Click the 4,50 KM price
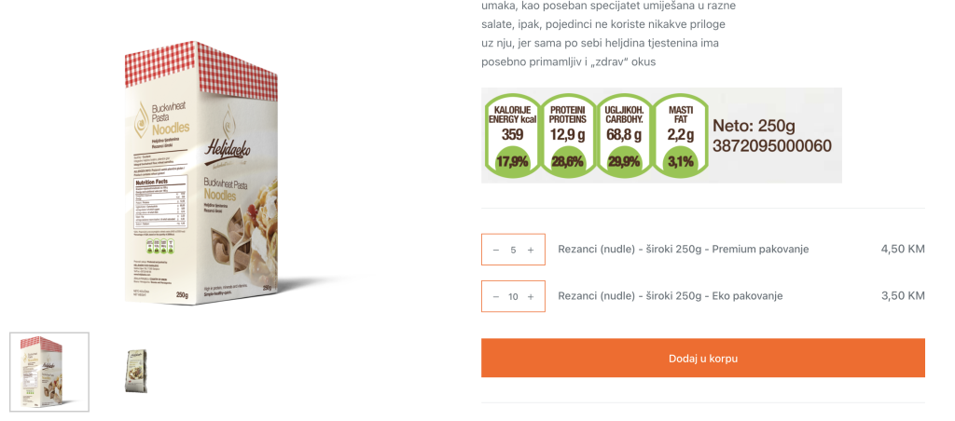955x421 pixels. coord(903,249)
